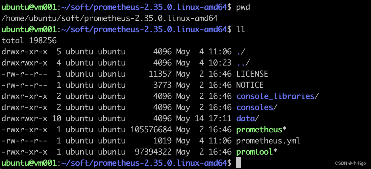
Task: Click the console_libraries directory name
Action: pos(275,96)
